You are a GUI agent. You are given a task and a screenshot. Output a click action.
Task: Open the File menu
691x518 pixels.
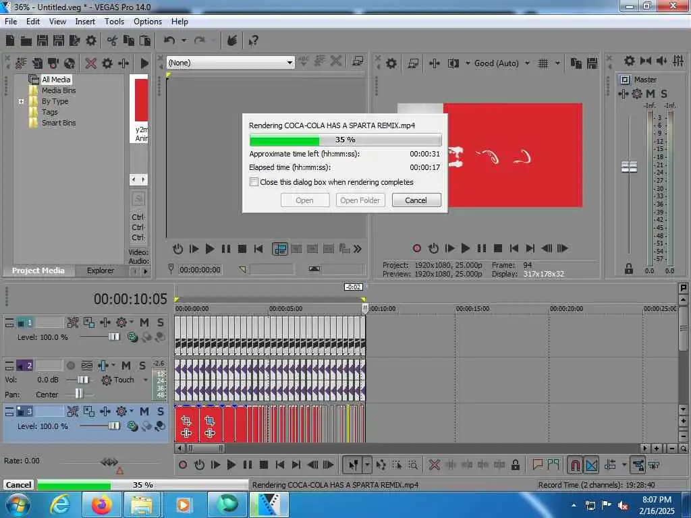tap(11, 21)
